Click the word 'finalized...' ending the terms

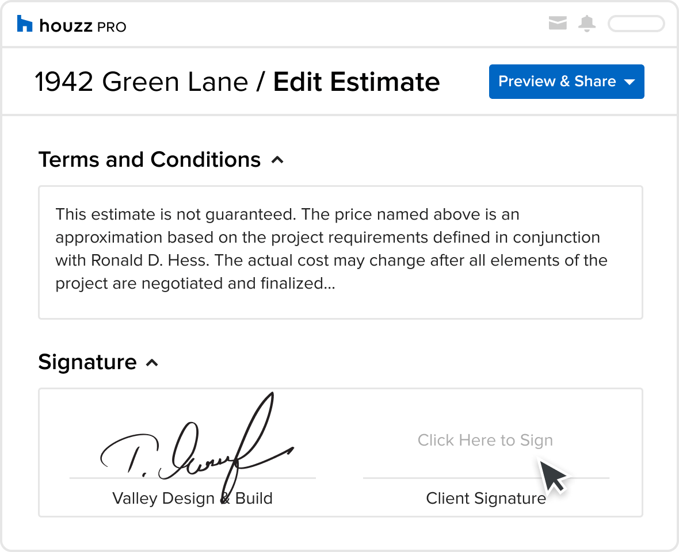point(298,283)
